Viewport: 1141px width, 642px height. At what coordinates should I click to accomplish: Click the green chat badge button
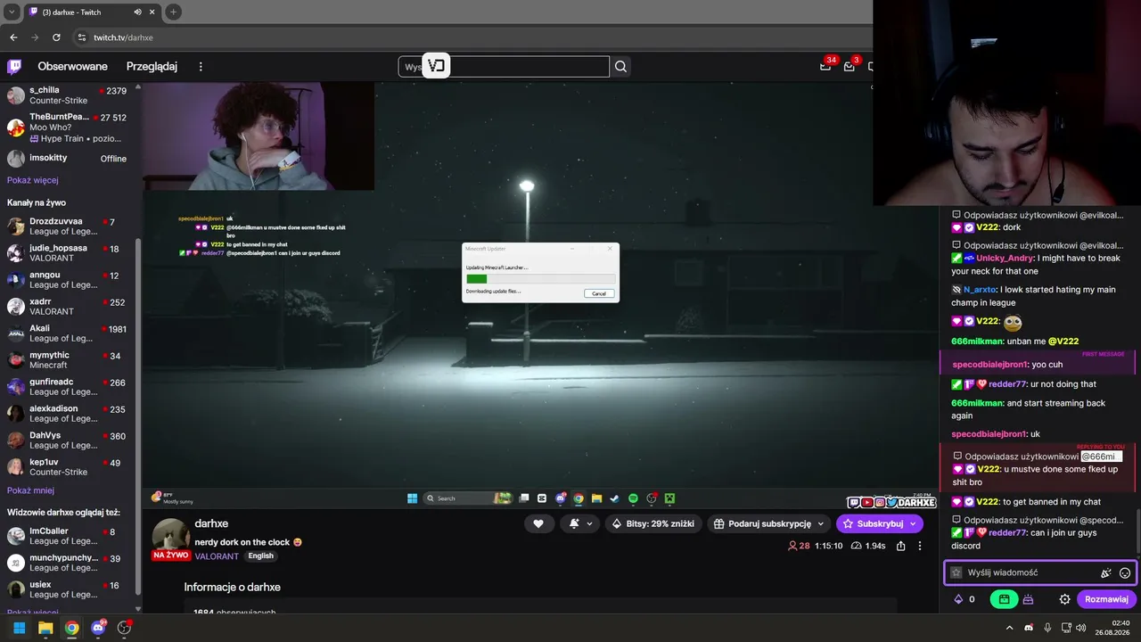pyautogui.click(x=1004, y=599)
